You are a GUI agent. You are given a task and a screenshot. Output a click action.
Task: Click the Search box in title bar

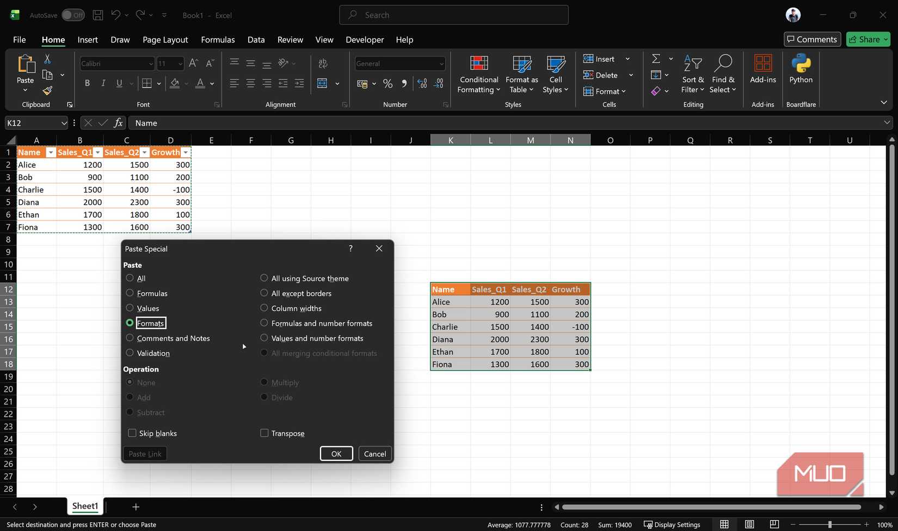tap(454, 15)
